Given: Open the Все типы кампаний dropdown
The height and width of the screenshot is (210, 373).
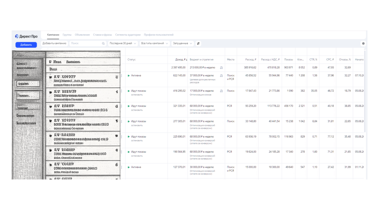Looking at the screenshot, I should [154, 43].
